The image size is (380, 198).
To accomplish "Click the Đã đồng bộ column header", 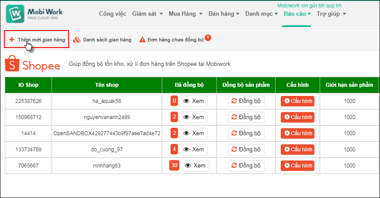I will tap(189, 85).
